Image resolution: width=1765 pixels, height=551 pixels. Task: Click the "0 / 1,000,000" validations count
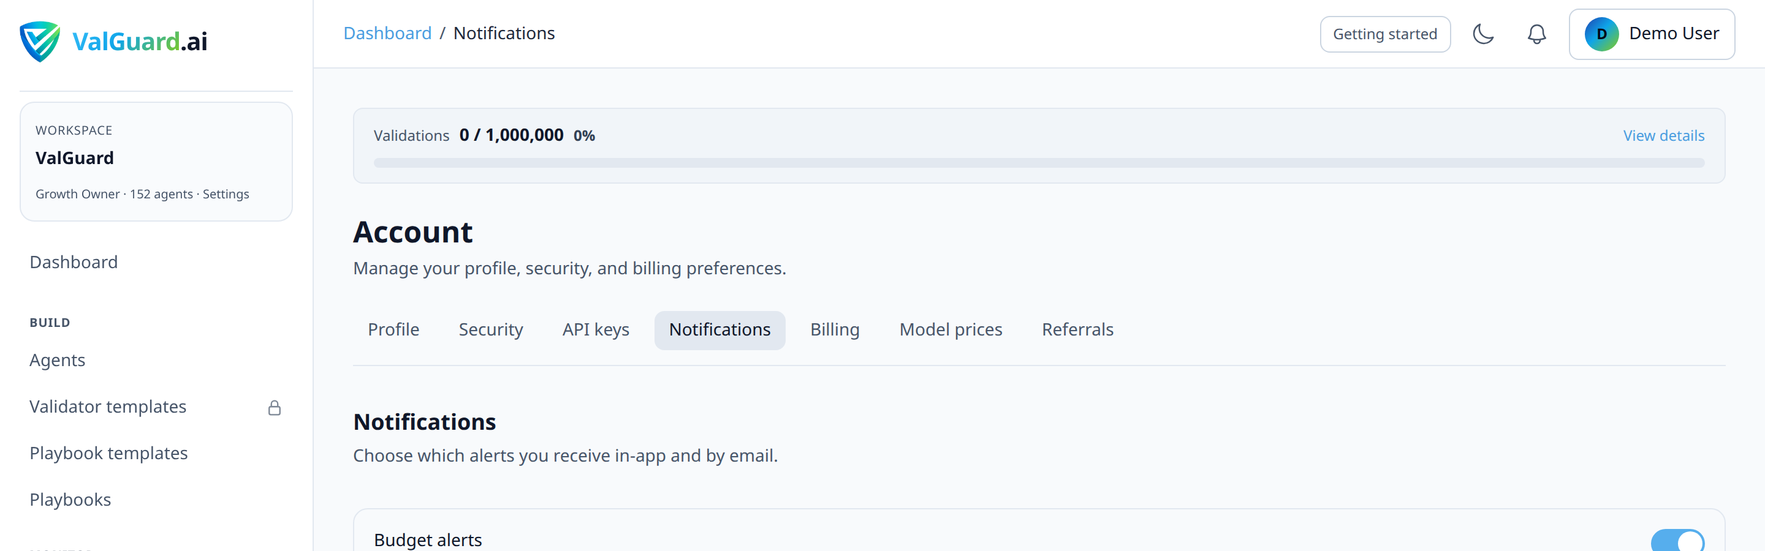click(511, 135)
